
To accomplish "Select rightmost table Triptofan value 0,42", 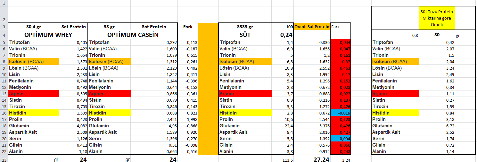I will point(437,42).
